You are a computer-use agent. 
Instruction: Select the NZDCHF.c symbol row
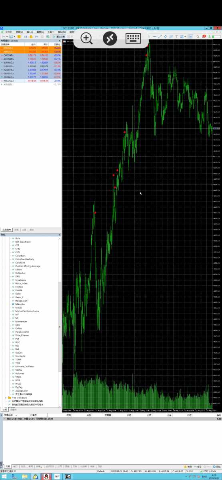coord(31,70)
